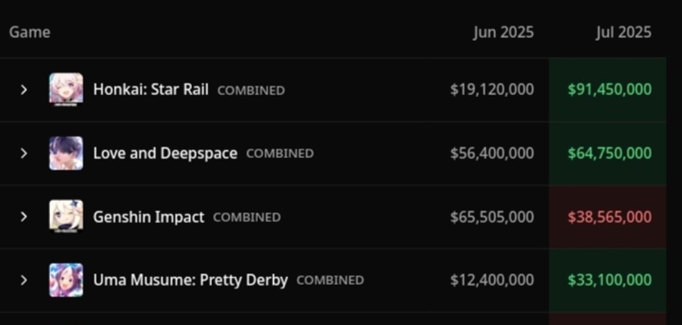This screenshot has height=325, width=682.
Task: Open the Honkai: Star Rail title link
Action: (x=151, y=89)
